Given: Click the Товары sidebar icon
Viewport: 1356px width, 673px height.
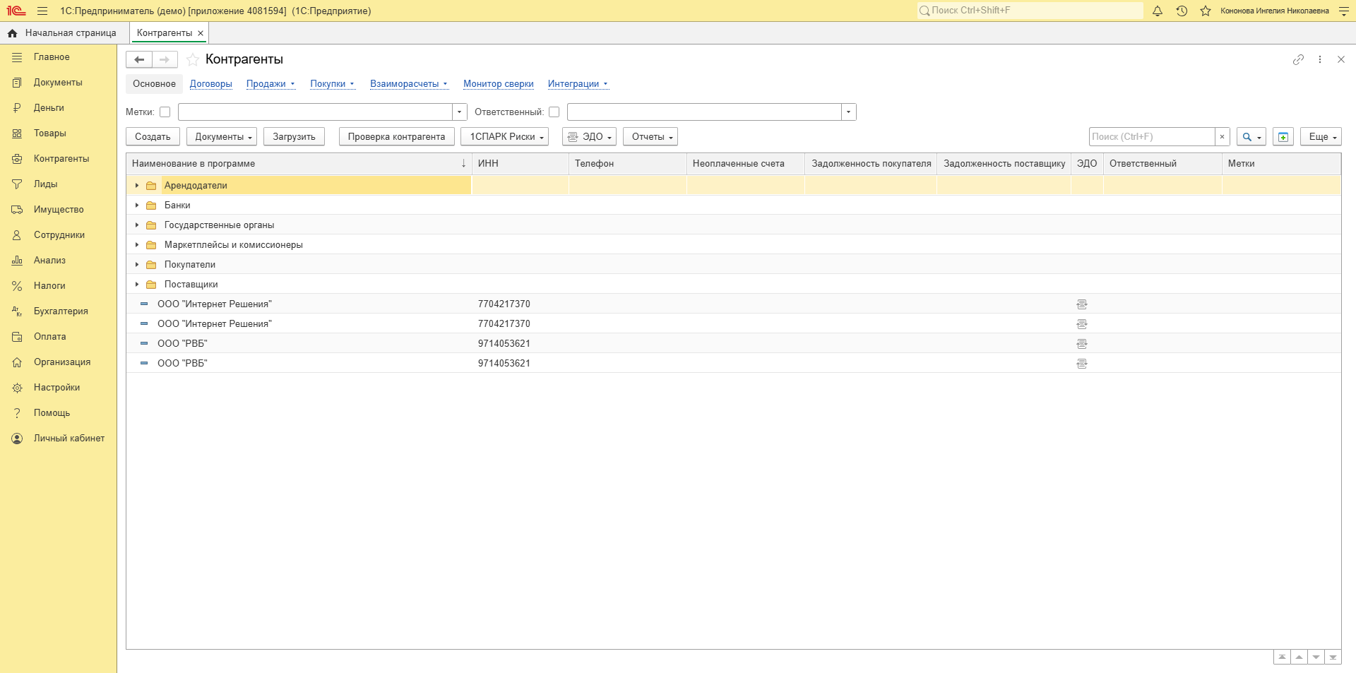Looking at the screenshot, I should click(x=17, y=133).
